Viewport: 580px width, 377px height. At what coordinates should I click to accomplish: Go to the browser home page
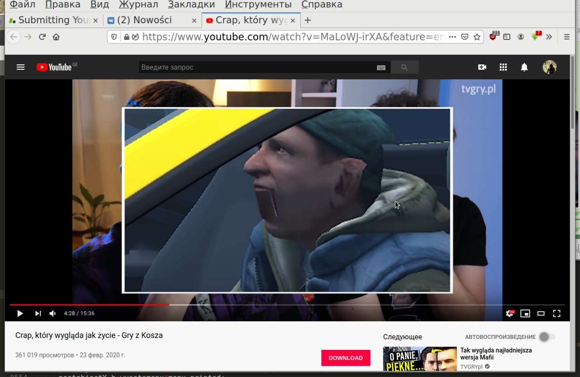pos(56,37)
